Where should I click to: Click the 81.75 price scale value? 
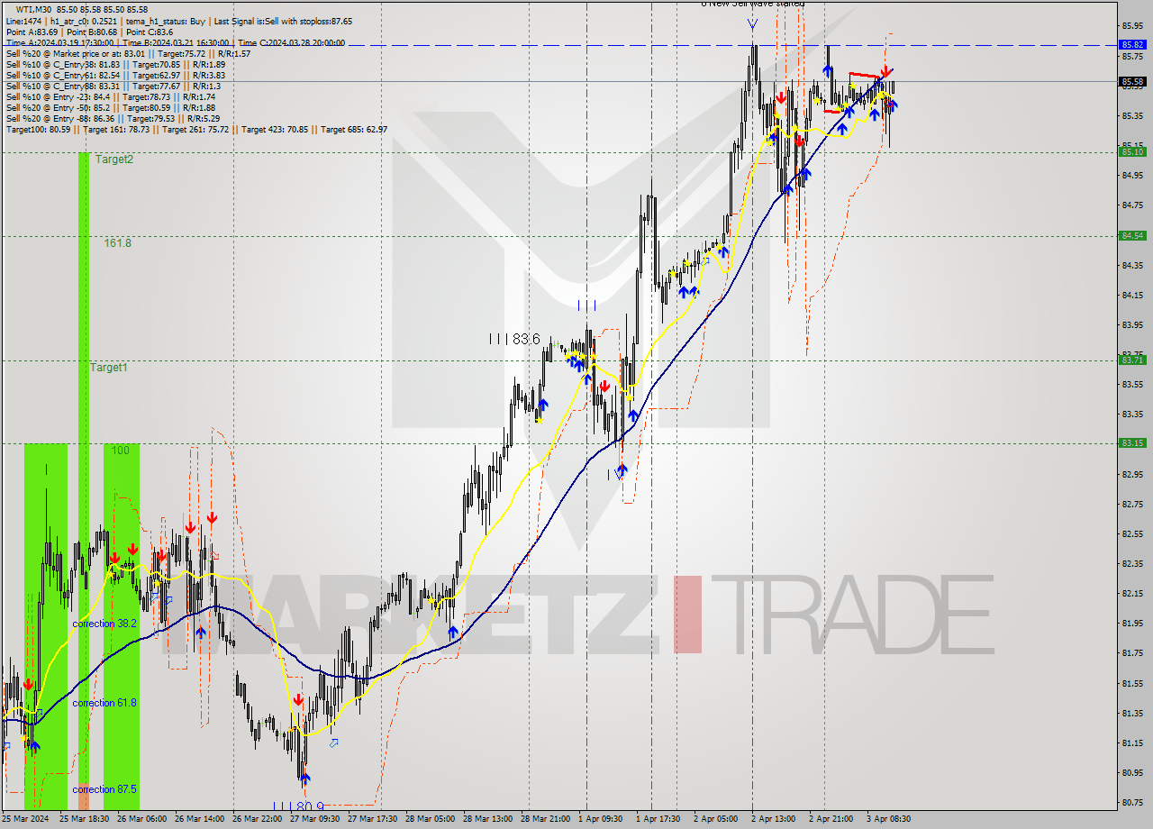pos(1132,652)
